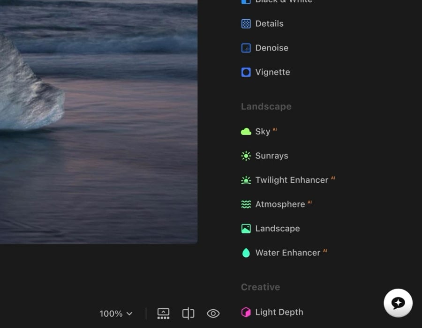This screenshot has width=422, height=328.
Task: Show the filmstrip panel toggle
Action: pyautogui.click(x=163, y=313)
